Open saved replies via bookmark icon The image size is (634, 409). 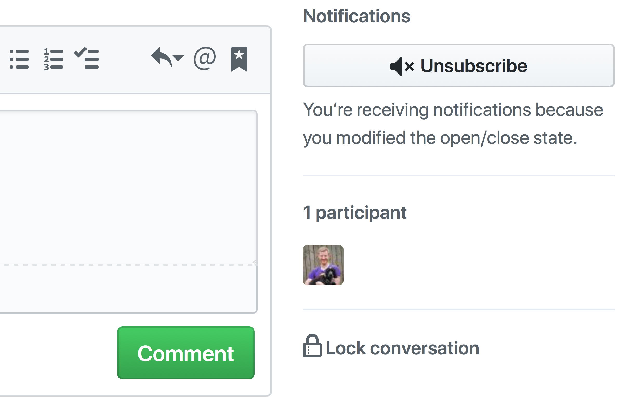239,59
